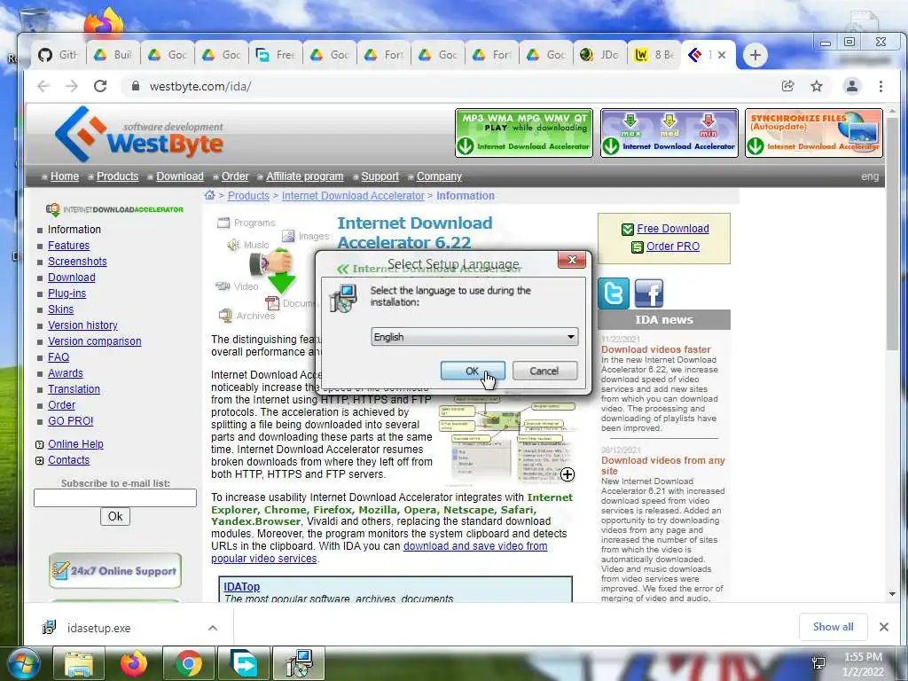This screenshot has width=908, height=681.
Task: Open the Chrome profile avatar icon
Action: (x=852, y=86)
